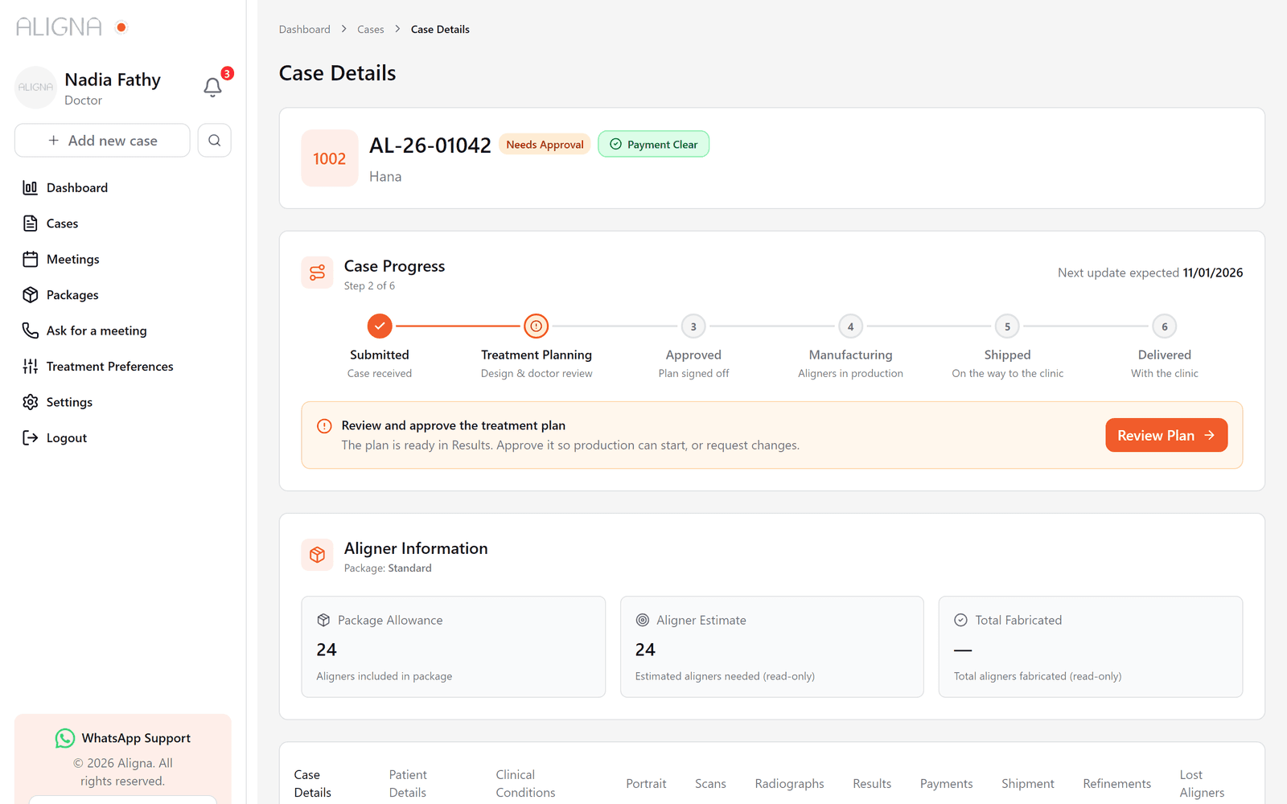
Task: Click the Review Plan button
Action: pyautogui.click(x=1166, y=435)
